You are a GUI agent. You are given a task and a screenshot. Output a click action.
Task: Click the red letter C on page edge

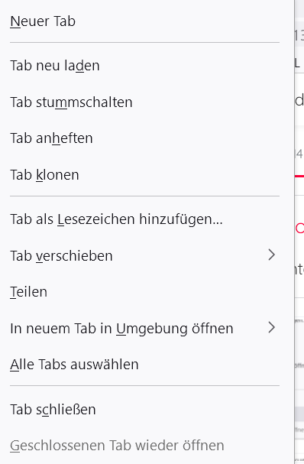coord(300,228)
